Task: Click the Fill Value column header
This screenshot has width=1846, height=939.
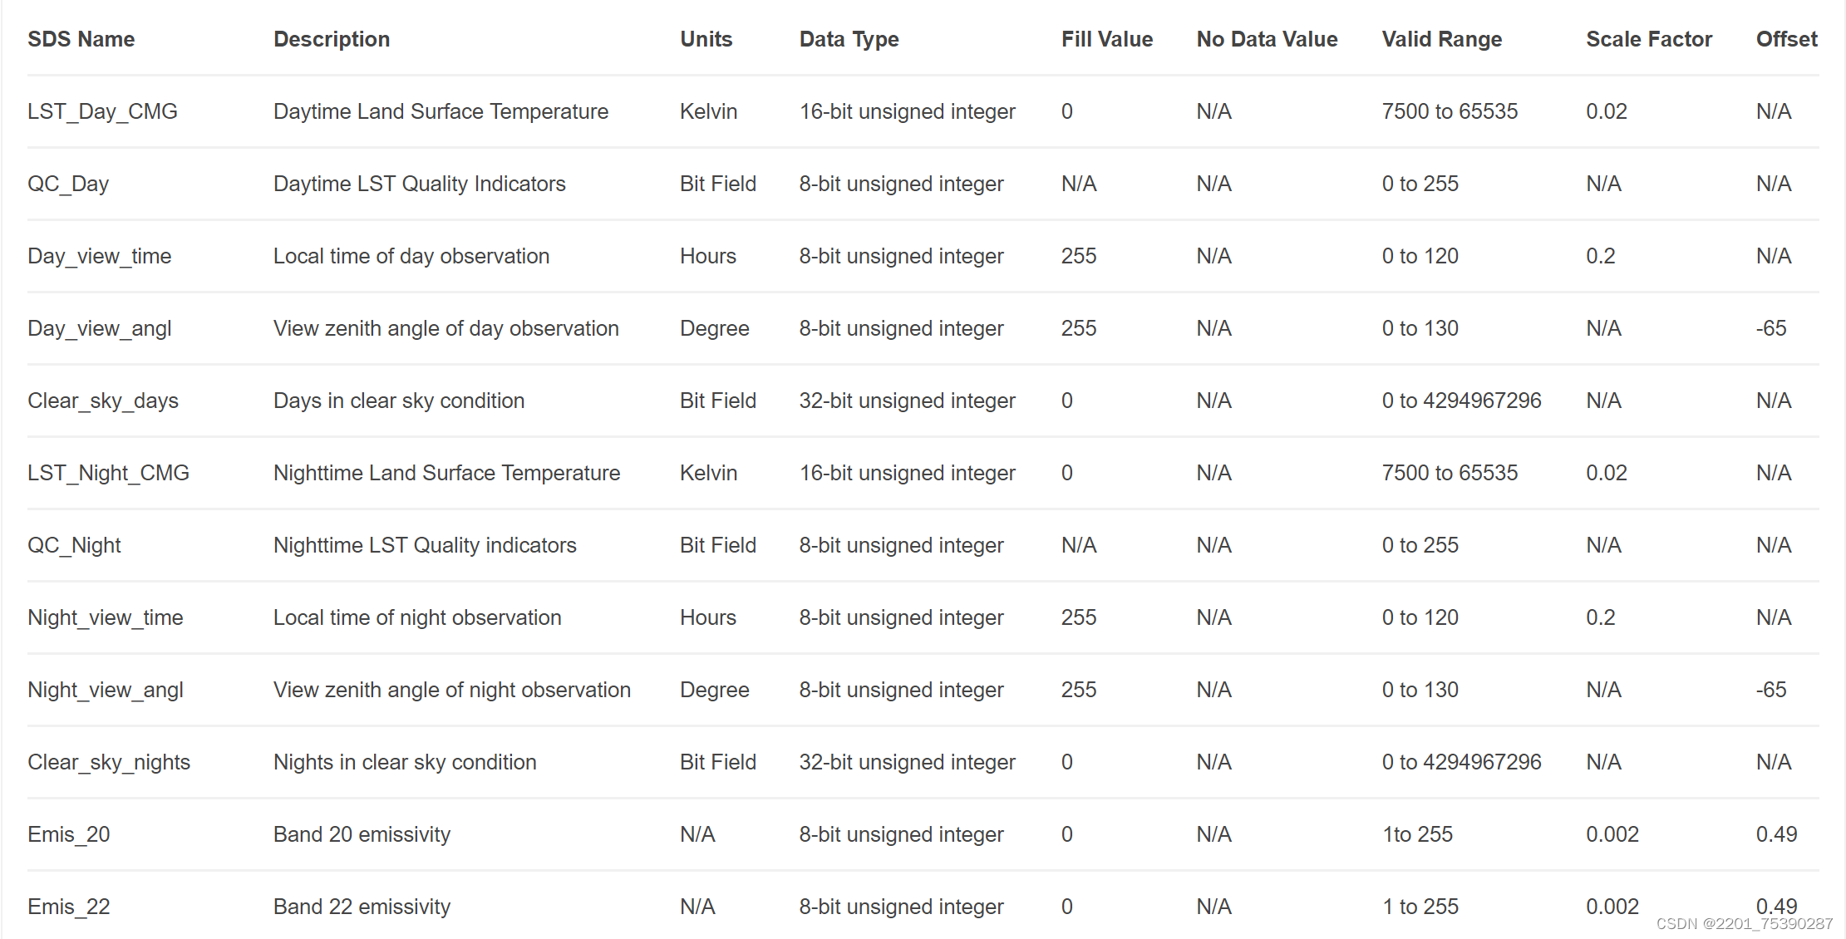Action: click(1106, 39)
